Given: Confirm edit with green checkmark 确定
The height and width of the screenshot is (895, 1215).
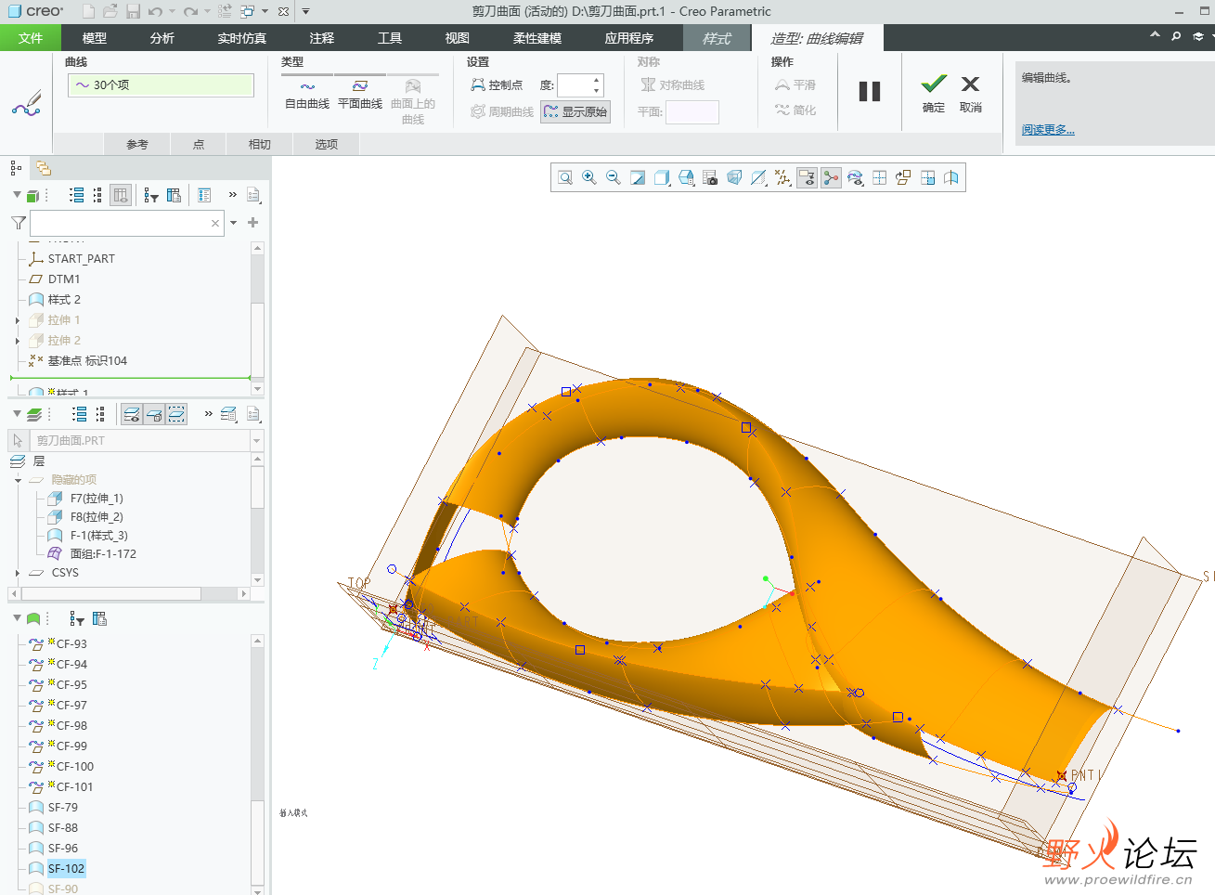Looking at the screenshot, I should pos(934,94).
